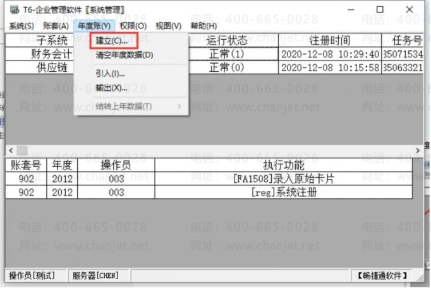Click the horizontal scrollbar thumb
This screenshot has height=288, width=431.
pos(22,151)
